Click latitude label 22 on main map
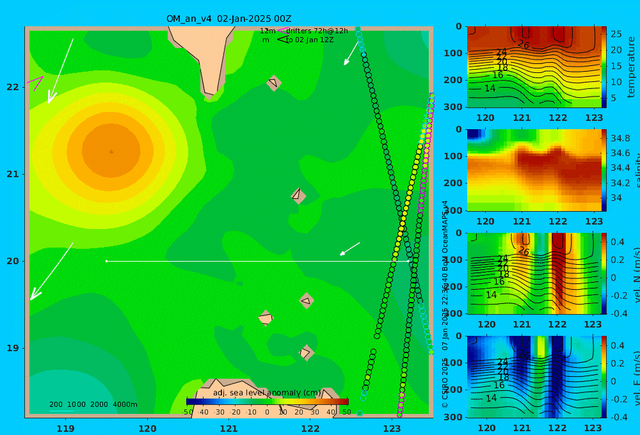The height and width of the screenshot is (435, 640). coord(13,87)
